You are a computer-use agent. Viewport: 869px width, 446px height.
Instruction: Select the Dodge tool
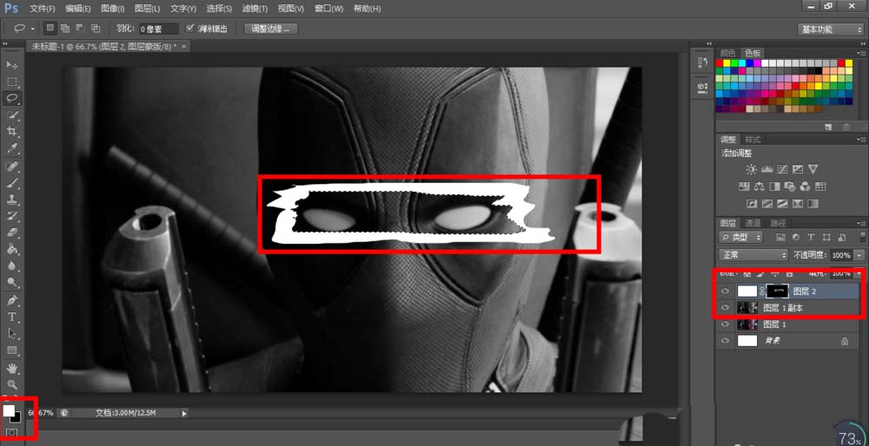point(12,282)
